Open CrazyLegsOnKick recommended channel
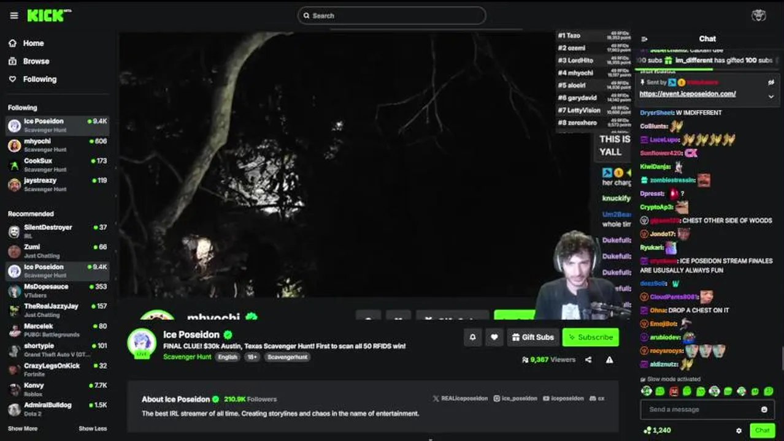The image size is (784, 441). click(57, 370)
